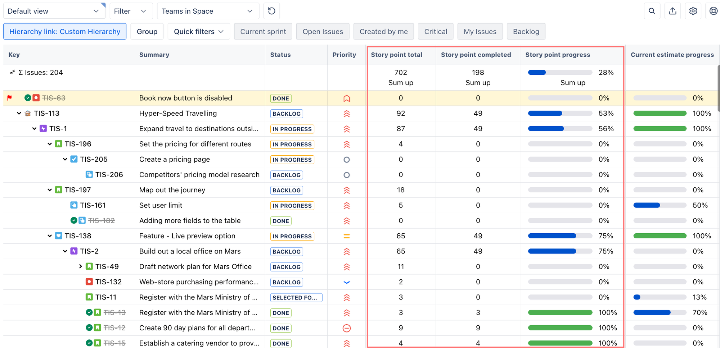Click the 28% story point summary progress bar
Viewport: 720px width, 348px height.
coord(560,72)
